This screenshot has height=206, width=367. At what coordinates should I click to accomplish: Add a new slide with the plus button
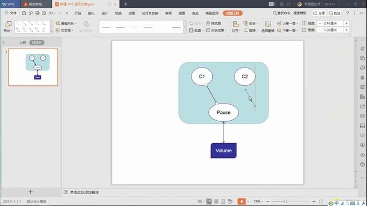30,192
